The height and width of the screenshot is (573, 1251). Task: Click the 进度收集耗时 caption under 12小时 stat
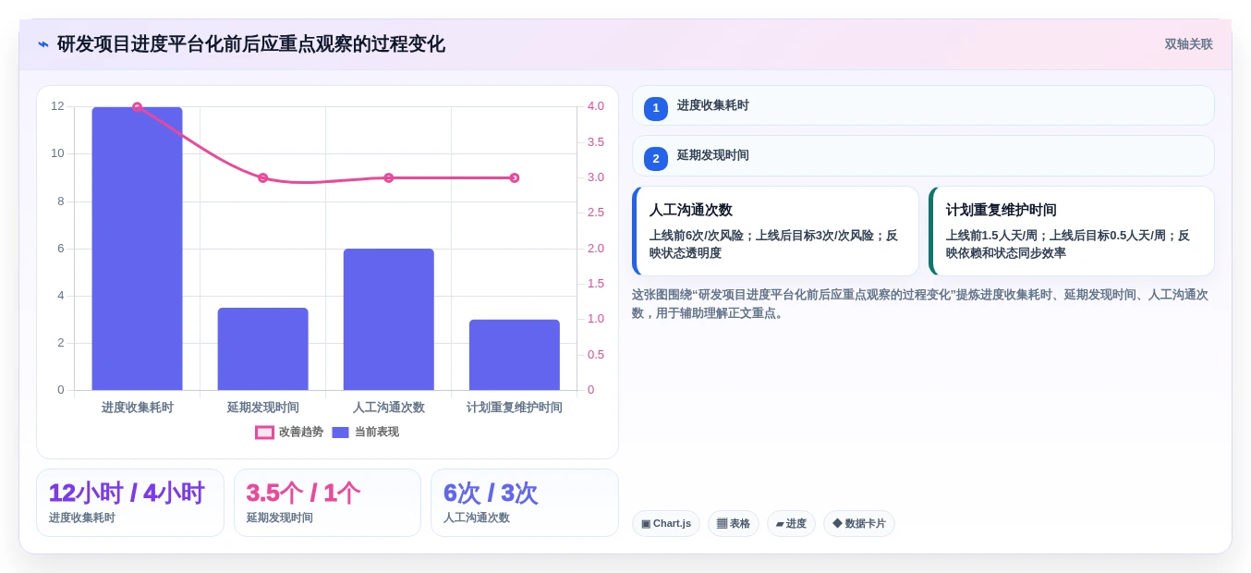pos(82,518)
